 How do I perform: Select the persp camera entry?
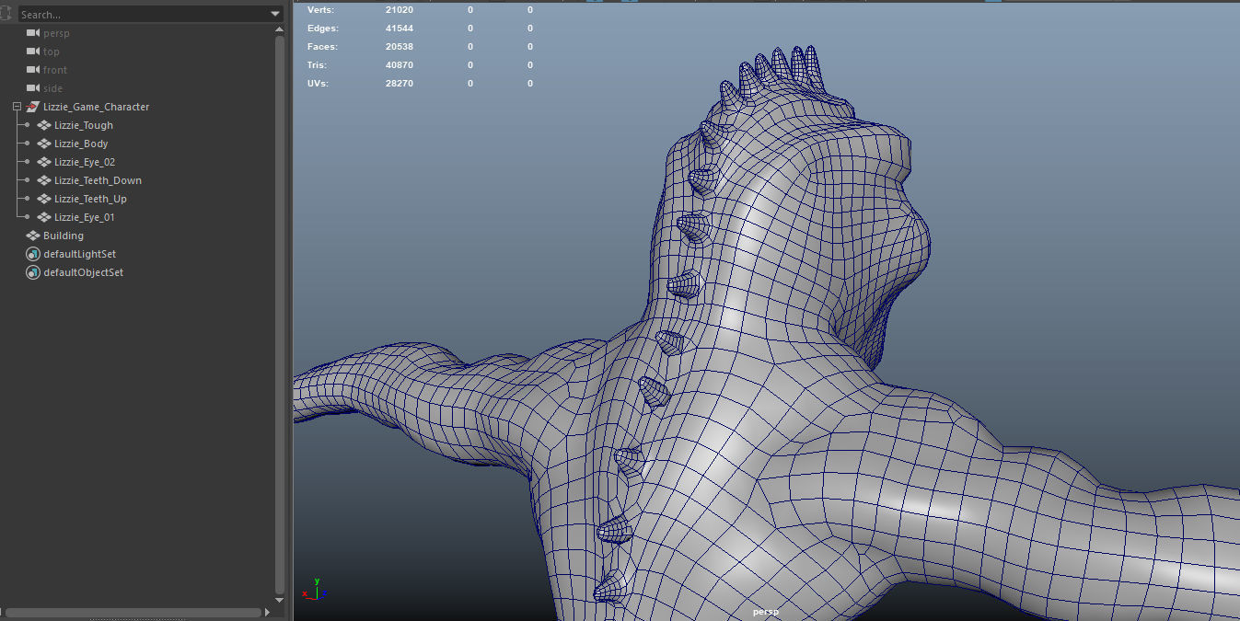(x=56, y=33)
